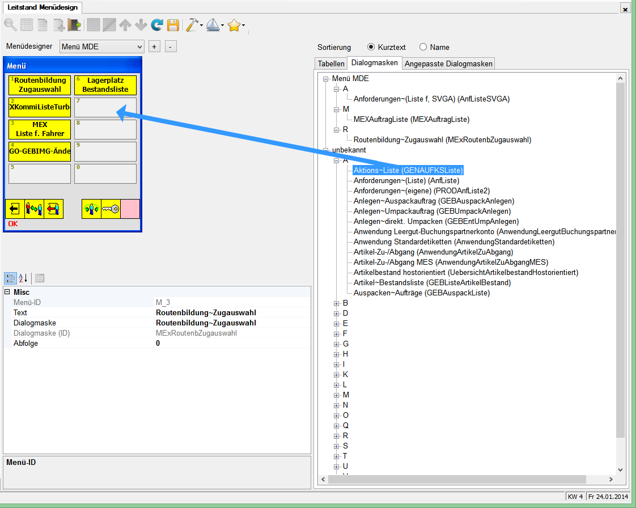Click the two-people user switch icon

pos(34,209)
